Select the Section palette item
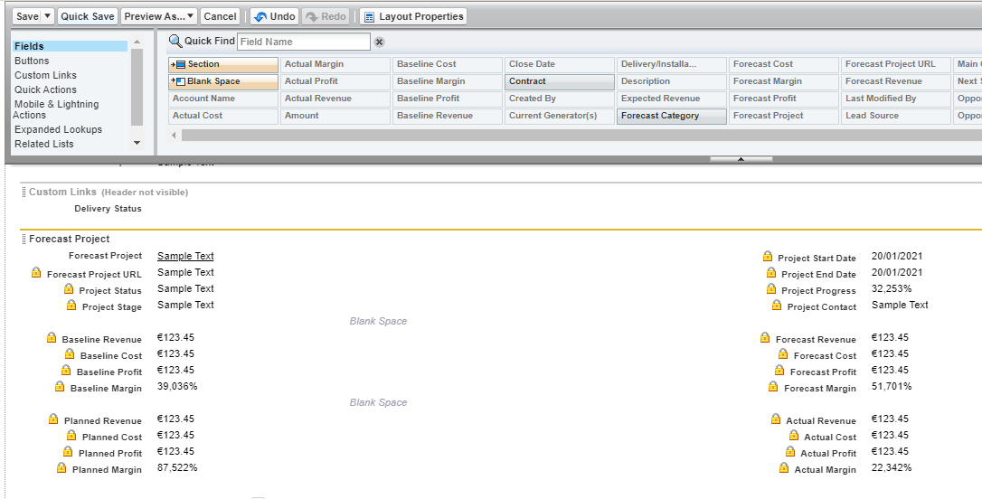The image size is (982, 499). 223,64
